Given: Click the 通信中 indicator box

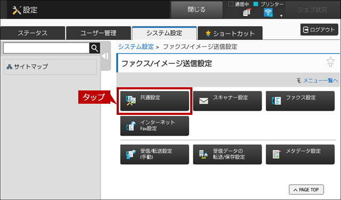Looking at the screenshot, I should 231,4.
